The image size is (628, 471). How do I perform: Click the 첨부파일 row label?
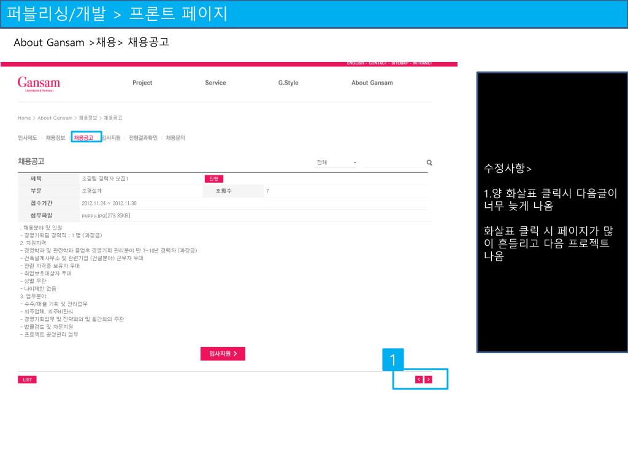point(41,215)
